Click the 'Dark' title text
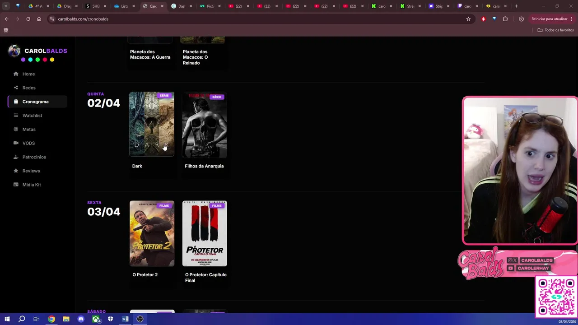This screenshot has width=578, height=325. click(x=137, y=166)
